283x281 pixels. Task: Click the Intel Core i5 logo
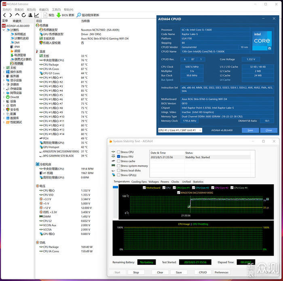click(x=262, y=41)
